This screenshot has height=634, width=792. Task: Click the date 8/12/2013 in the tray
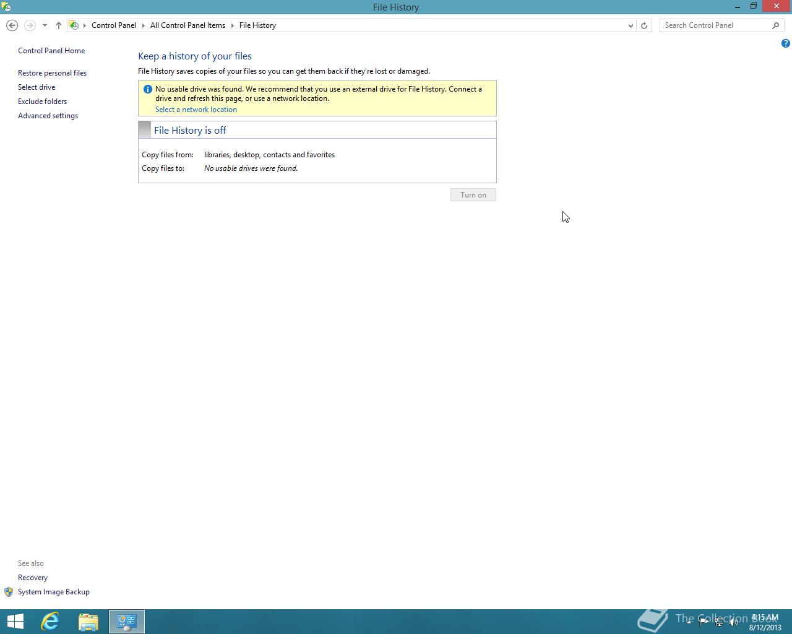765,627
